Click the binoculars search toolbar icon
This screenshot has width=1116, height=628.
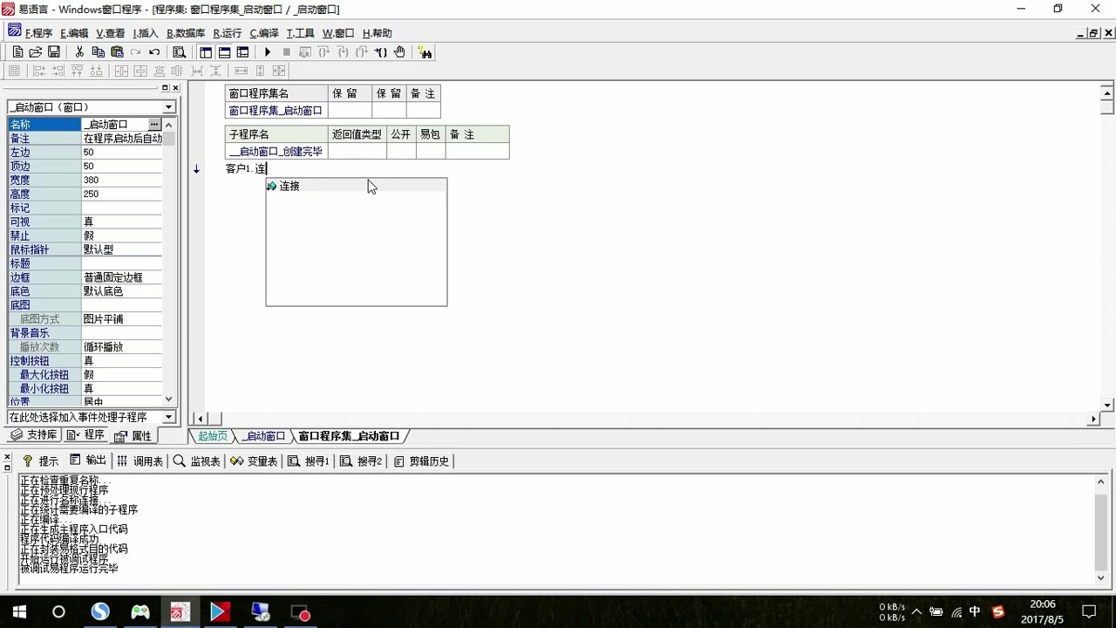point(425,52)
